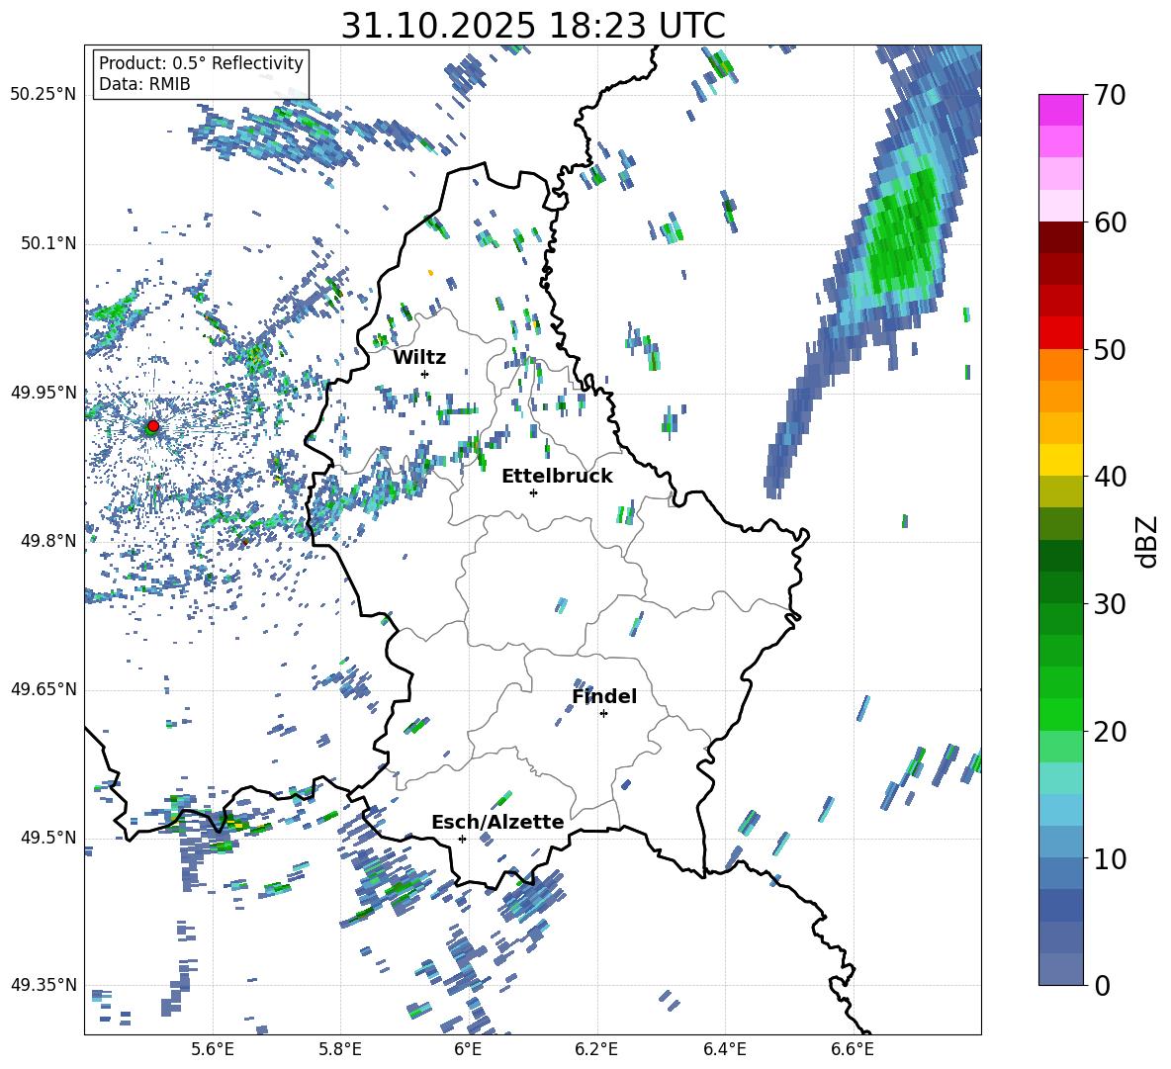
Task: Click the 6.6°E longitude label
Action: click(x=853, y=1049)
